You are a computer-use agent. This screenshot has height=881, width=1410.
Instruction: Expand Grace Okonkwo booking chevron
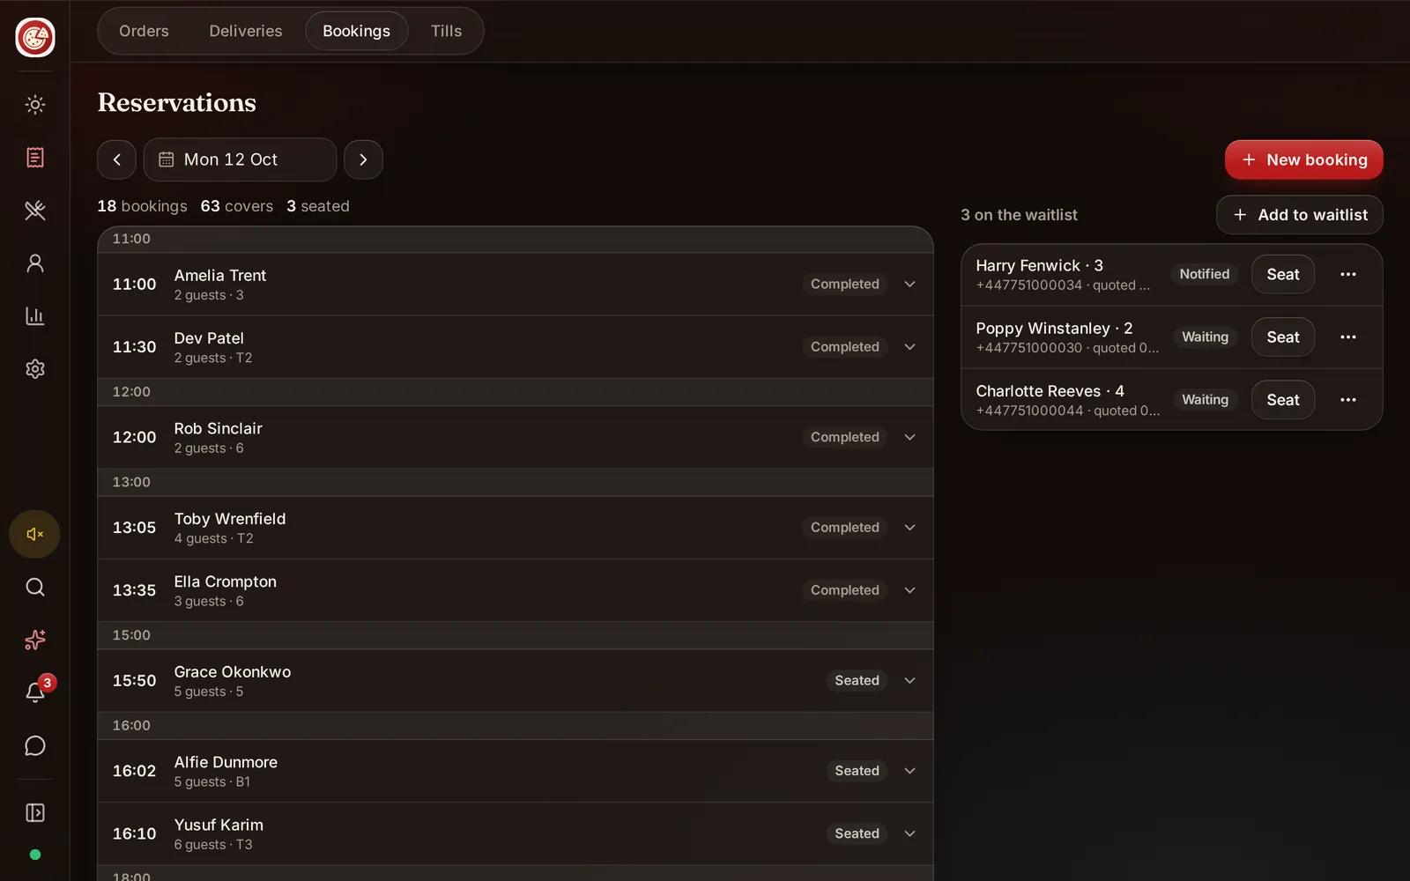(x=910, y=681)
